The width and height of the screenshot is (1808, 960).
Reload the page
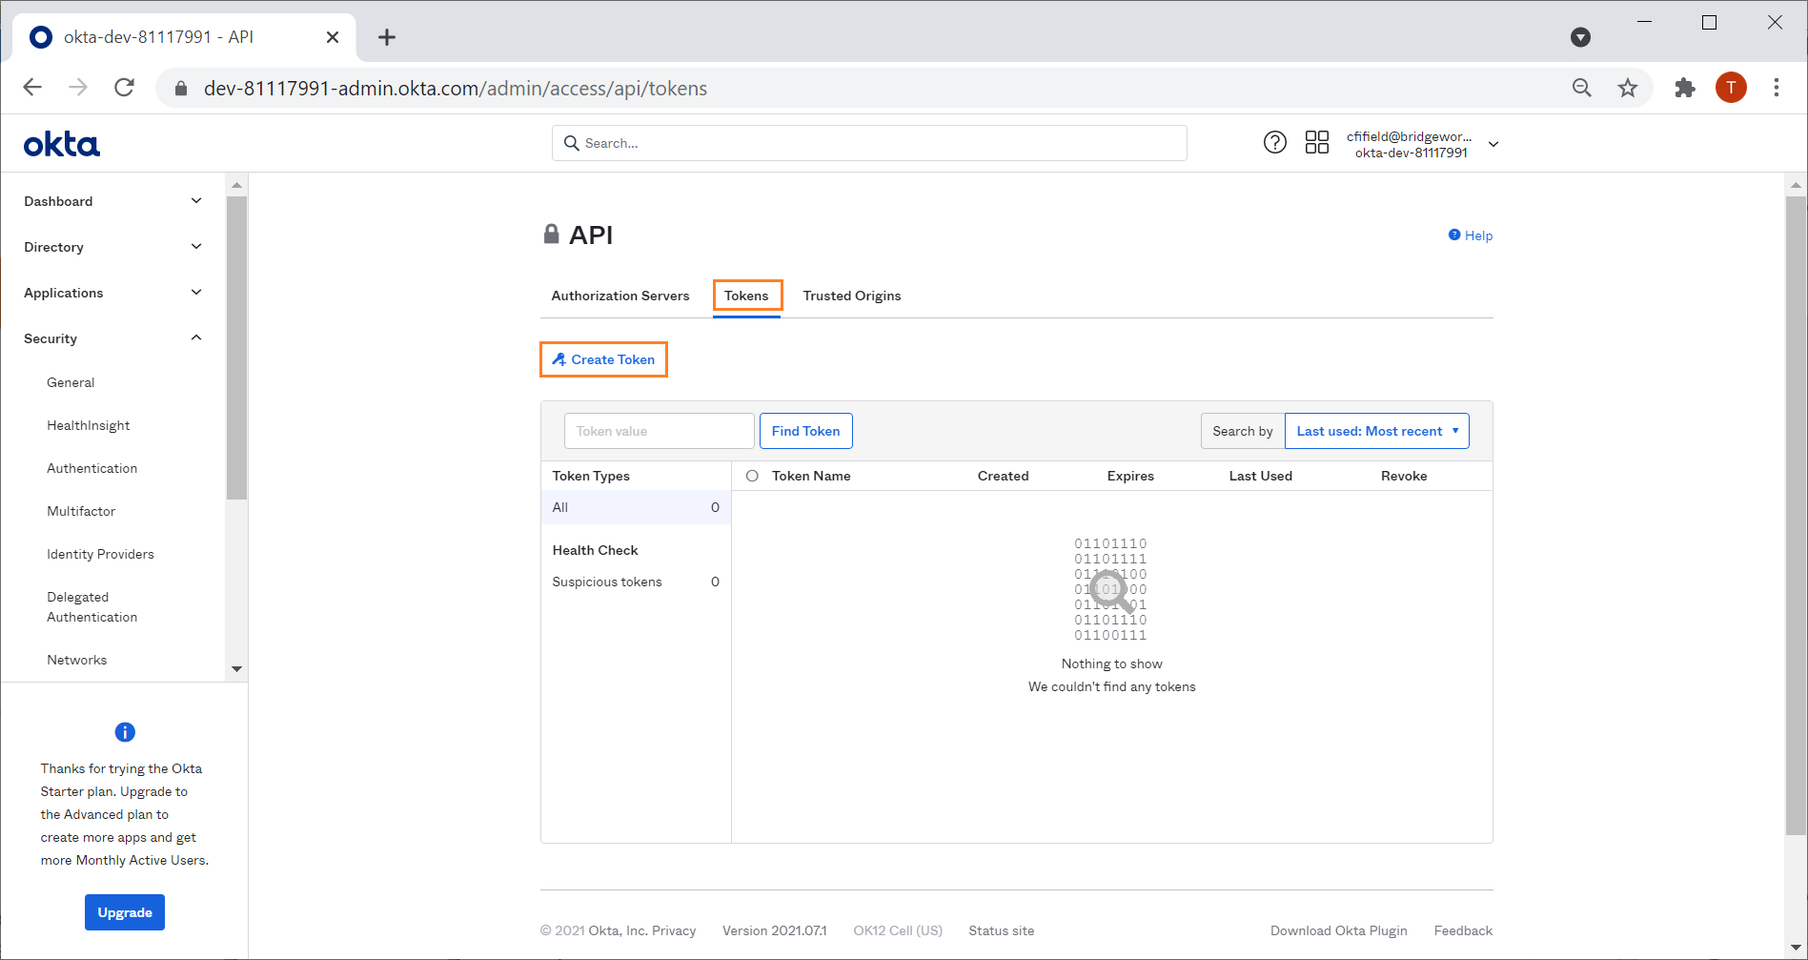click(124, 88)
